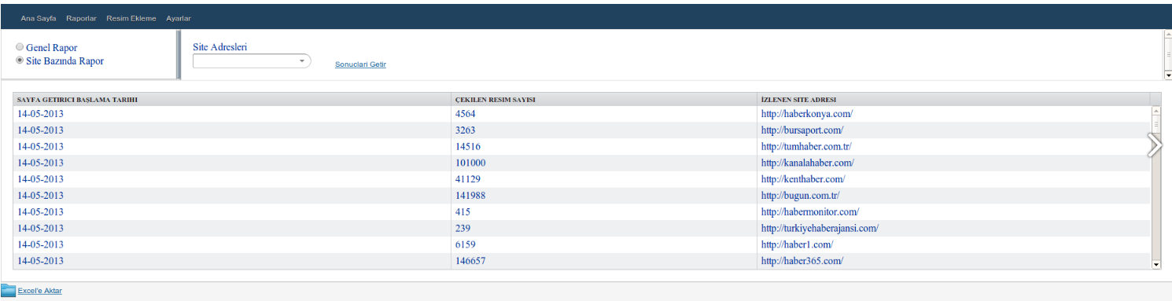1172x301 pixels.
Task: Open the http://bursaport.com/ address
Action: click(x=802, y=130)
